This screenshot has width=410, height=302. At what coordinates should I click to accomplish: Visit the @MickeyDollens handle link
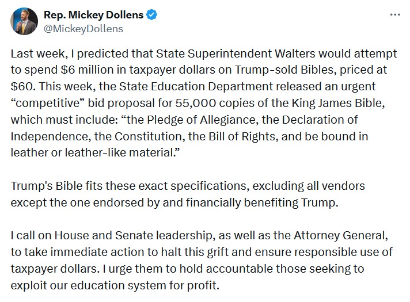[83, 29]
